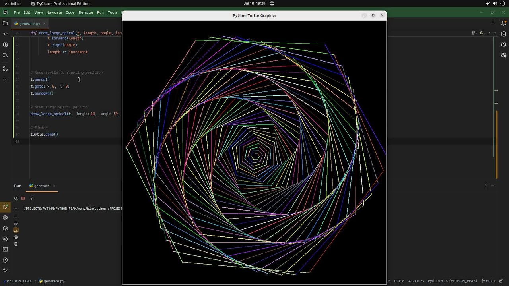Screen dimensions: 509x286
Task: Click the Turtle Graphics window title bar
Action: click(254, 15)
